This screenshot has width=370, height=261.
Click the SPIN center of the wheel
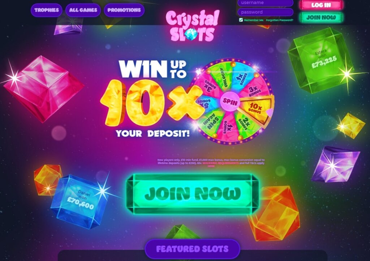pos(230,101)
